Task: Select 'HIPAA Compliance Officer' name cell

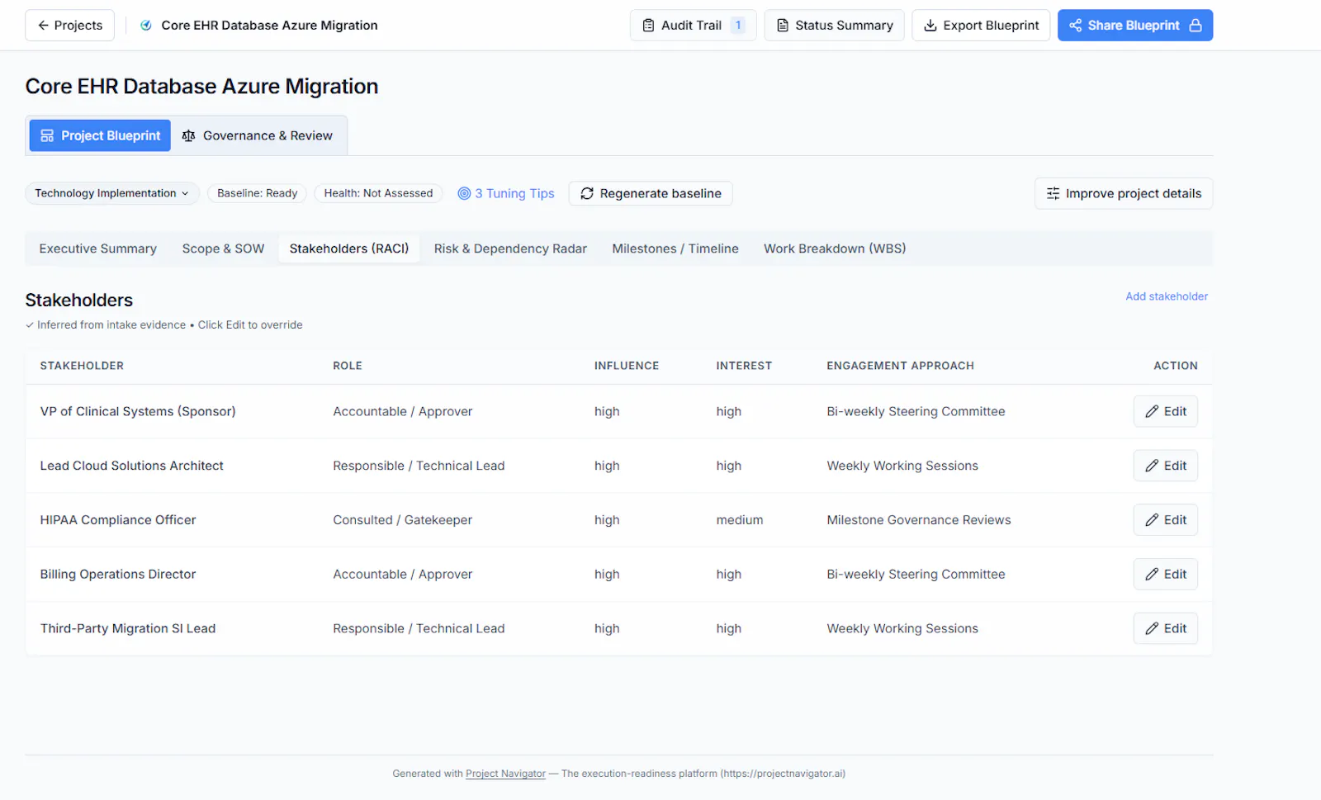Action: pos(118,520)
